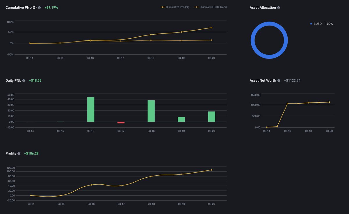Click the blue BUSD legend color square
Screen dimensions: 349x214
tap(311, 24)
